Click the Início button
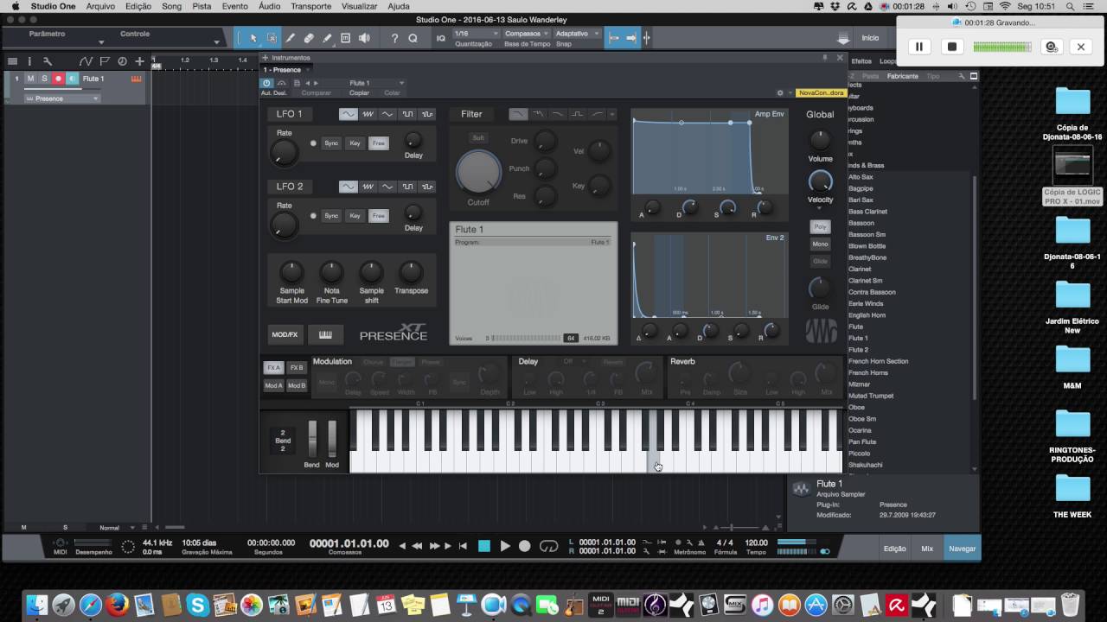 pos(870,38)
